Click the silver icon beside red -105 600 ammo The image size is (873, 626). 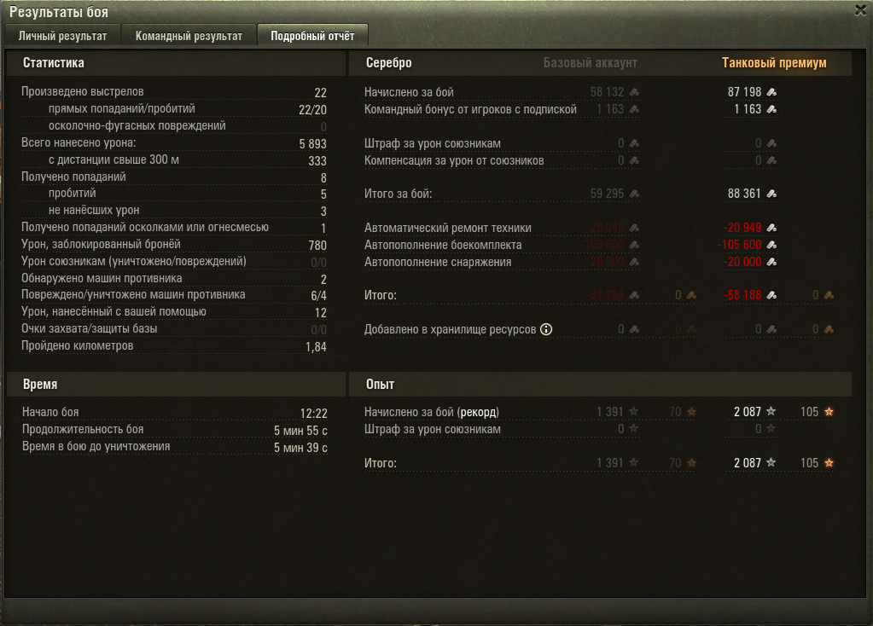[771, 245]
